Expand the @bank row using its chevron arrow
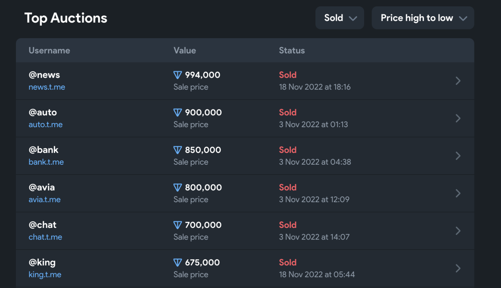The height and width of the screenshot is (288, 501). 458,156
